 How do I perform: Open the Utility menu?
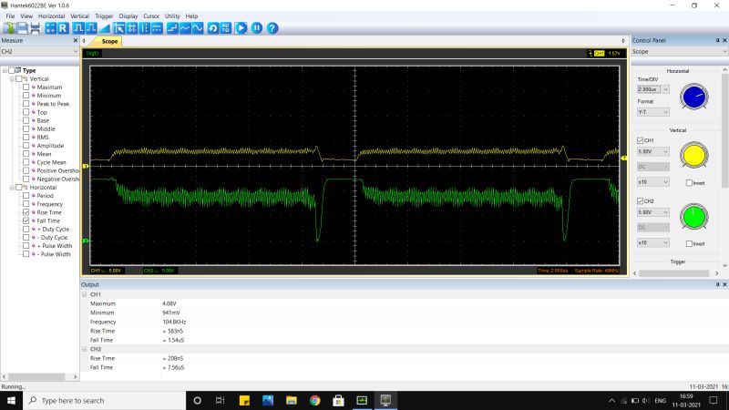[x=172, y=15]
